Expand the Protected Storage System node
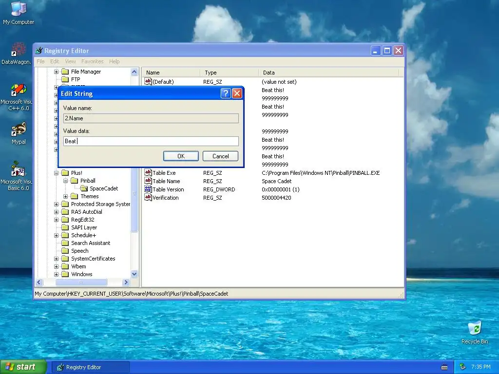499x374 pixels. point(57,204)
